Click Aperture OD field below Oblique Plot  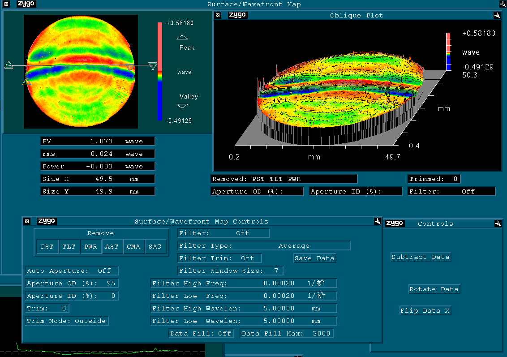pos(257,191)
